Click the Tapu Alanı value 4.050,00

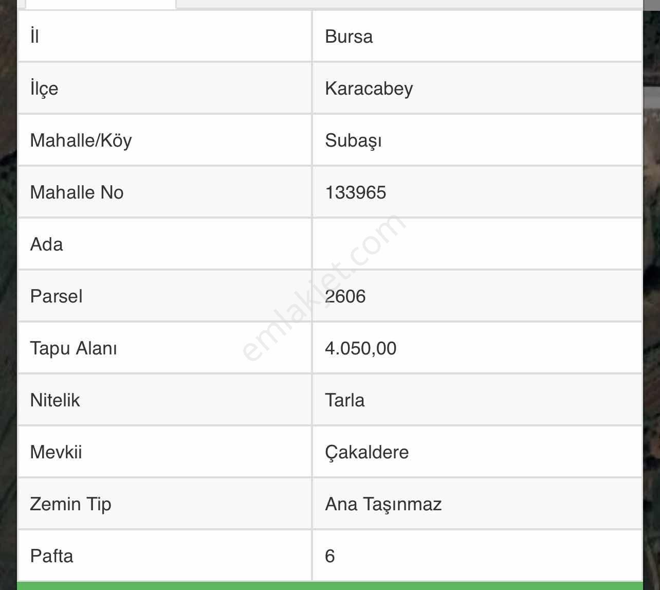pos(360,348)
